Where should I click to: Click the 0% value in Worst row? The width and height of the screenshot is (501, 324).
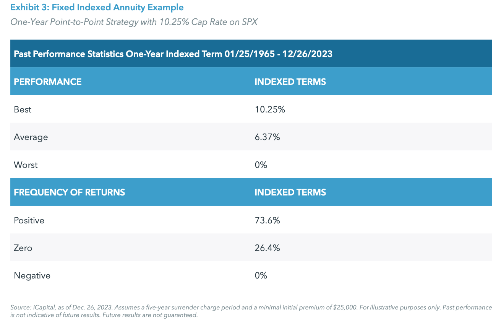click(261, 165)
